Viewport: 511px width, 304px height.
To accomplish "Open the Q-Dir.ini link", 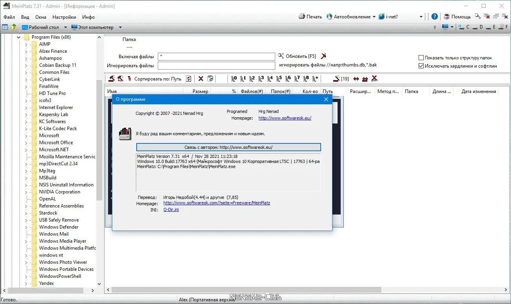I will coord(171,210).
